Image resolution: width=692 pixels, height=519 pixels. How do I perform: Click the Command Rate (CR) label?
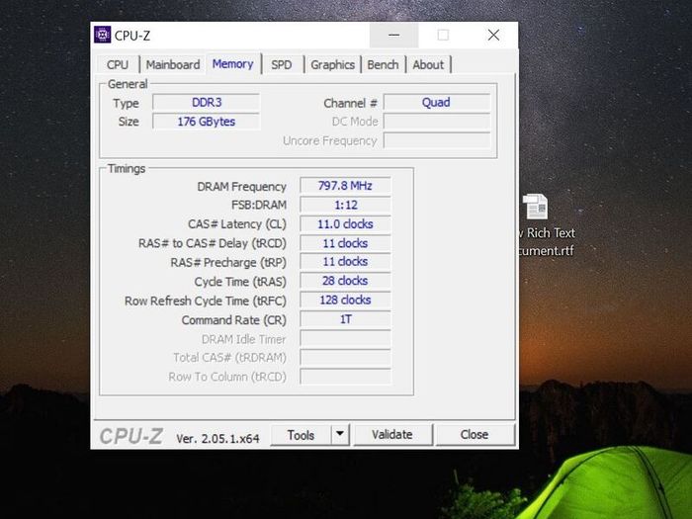pos(234,320)
